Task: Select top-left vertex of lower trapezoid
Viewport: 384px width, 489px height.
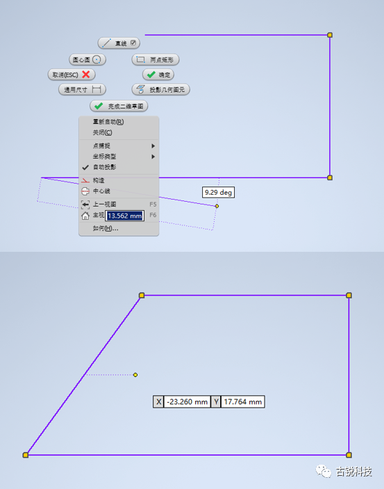Action: 142,296
